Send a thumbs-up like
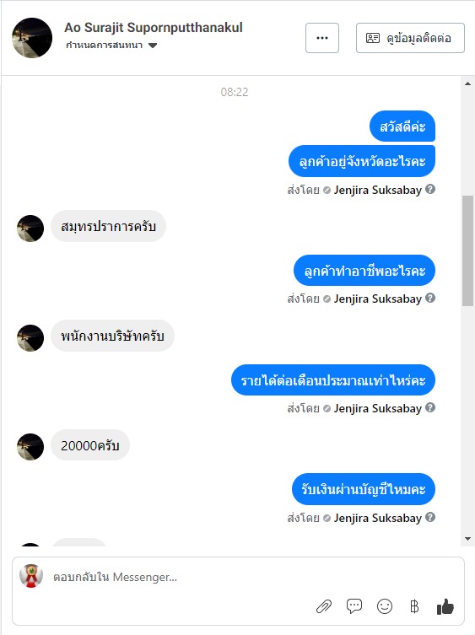Image resolution: width=475 pixels, height=635 pixels. (445, 606)
